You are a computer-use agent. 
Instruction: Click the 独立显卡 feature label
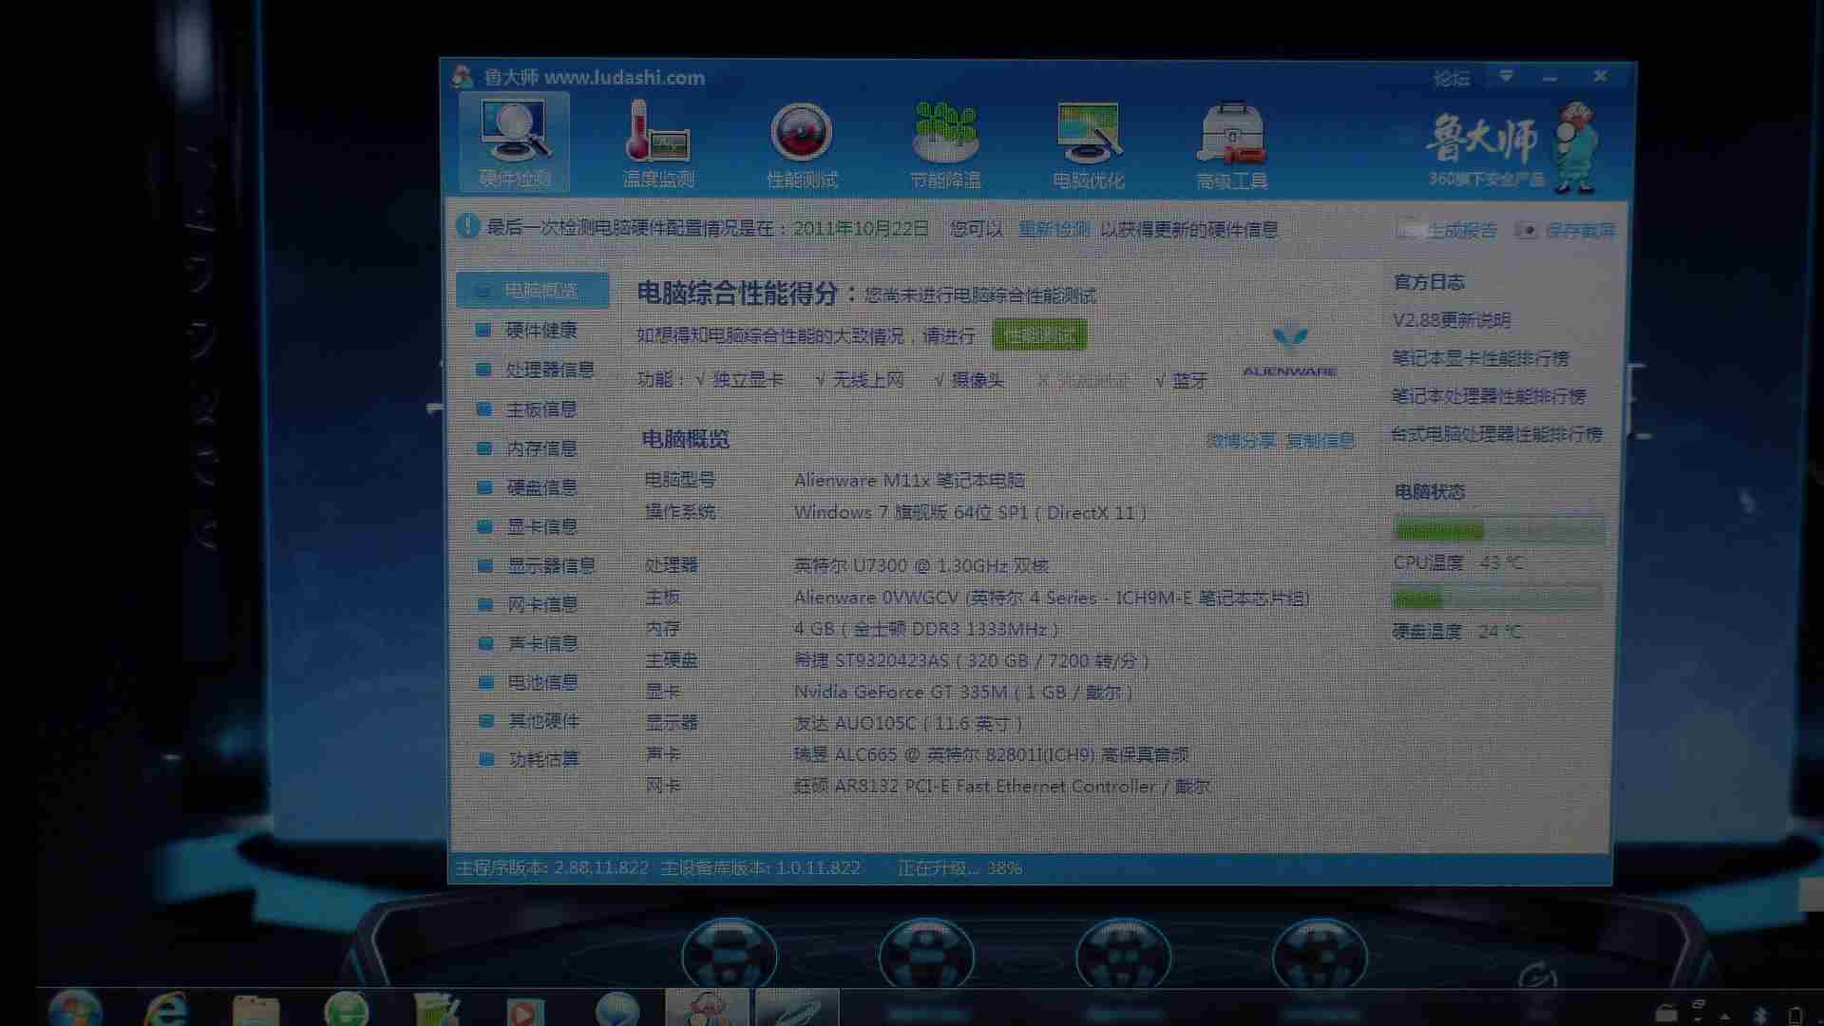click(x=748, y=380)
